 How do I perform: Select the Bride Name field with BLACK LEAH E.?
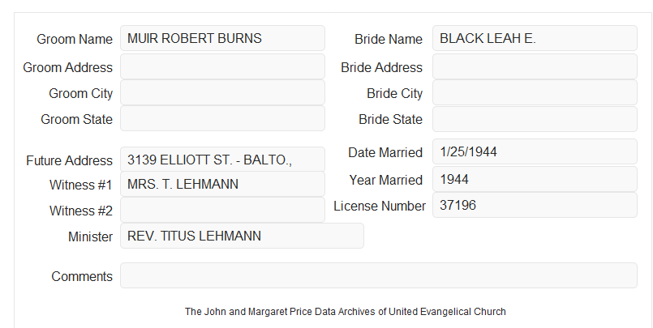point(535,38)
